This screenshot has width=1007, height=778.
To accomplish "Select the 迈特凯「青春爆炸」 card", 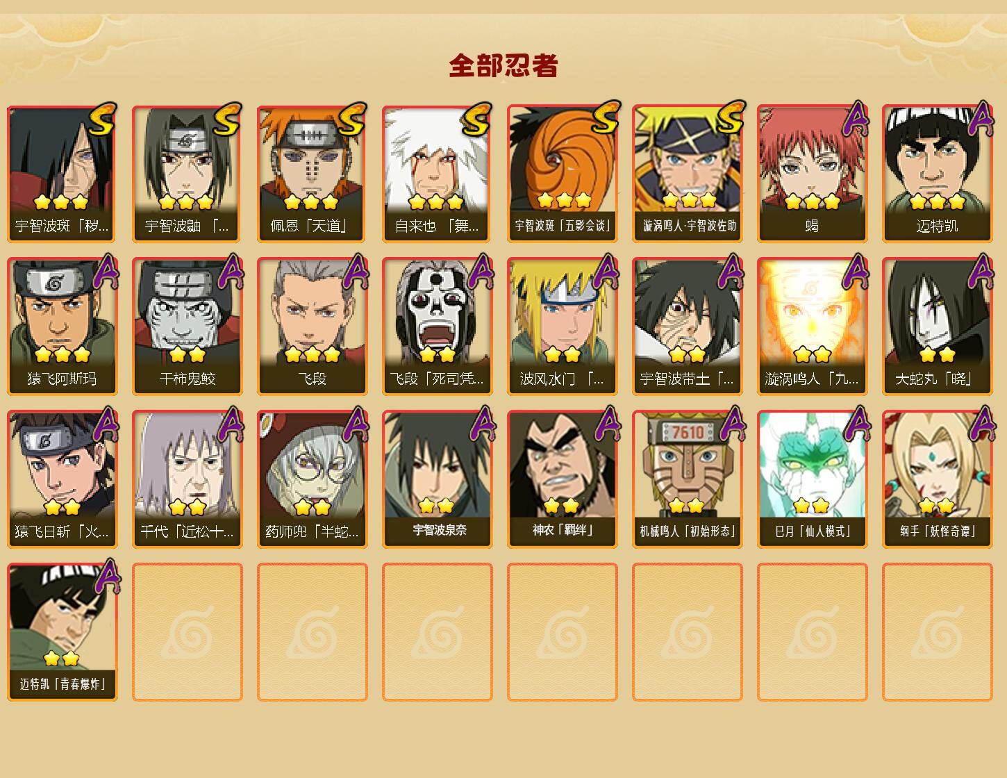I will click(x=62, y=632).
